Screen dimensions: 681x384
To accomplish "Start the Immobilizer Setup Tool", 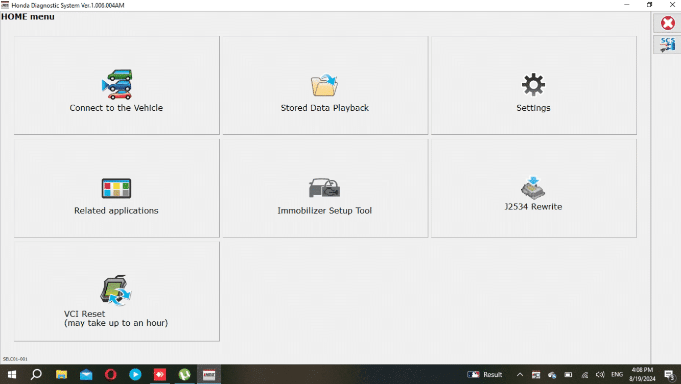I will click(325, 188).
